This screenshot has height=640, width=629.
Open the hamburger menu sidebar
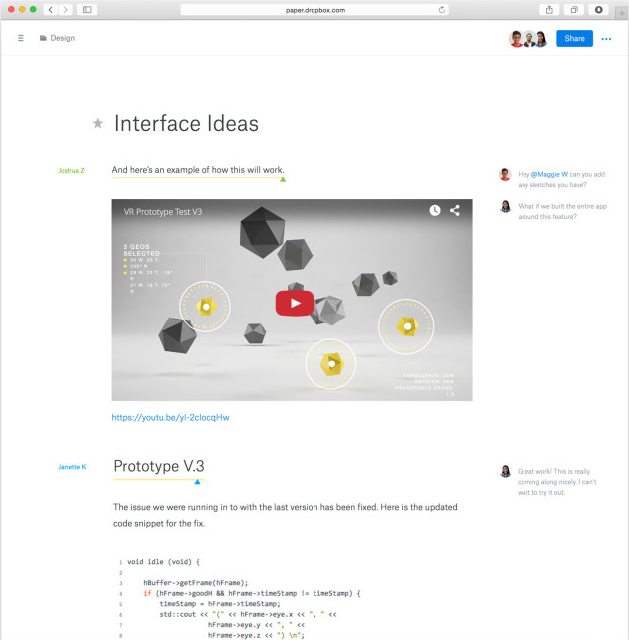[21, 38]
